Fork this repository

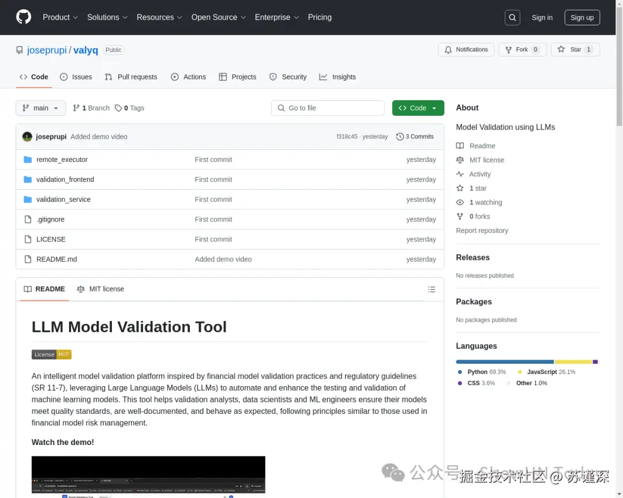pyautogui.click(x=523, y=50)
